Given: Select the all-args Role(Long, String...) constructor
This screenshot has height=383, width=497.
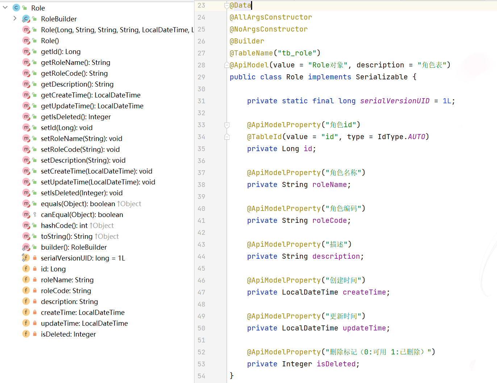Looking at the screenshot, I should click(x=117, y=30).
